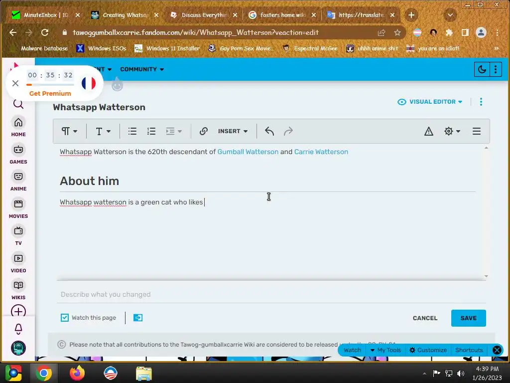The width and height of the screenshot is (510, 383).
Task: Open the indent options dropdown
Action: pos(173,131)
